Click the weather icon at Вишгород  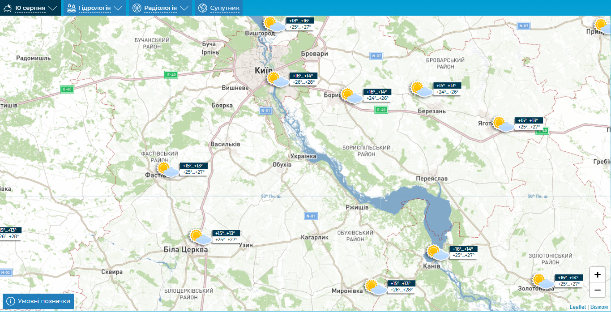(x=274, y=25)
